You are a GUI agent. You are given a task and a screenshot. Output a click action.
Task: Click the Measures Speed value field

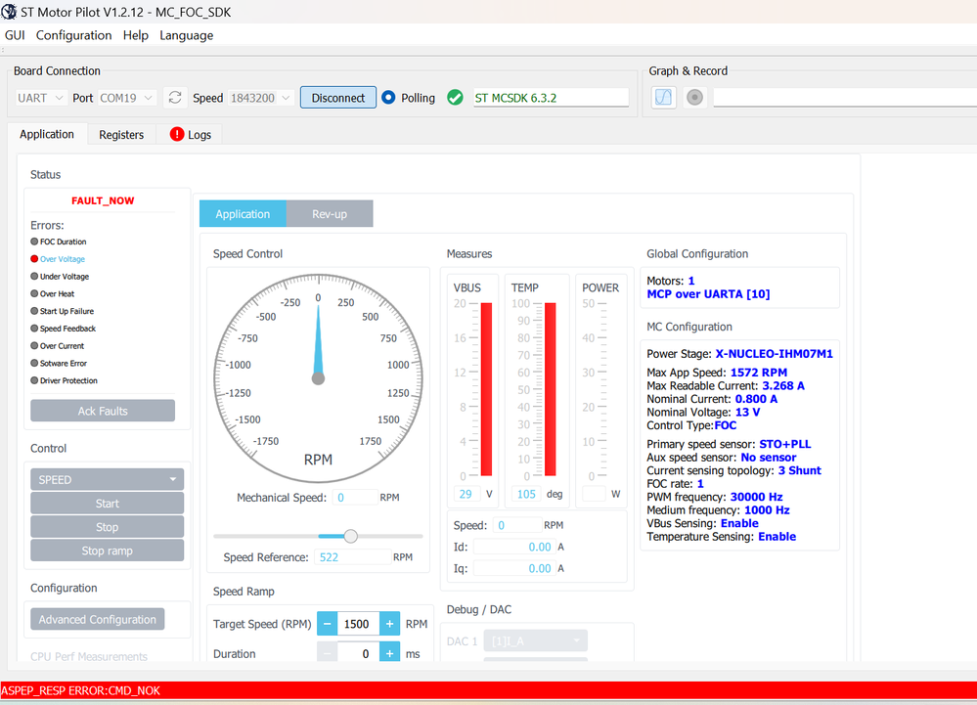517,525
